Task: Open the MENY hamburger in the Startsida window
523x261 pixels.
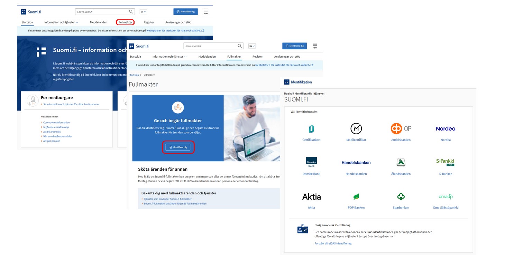Action: [206, 11]
